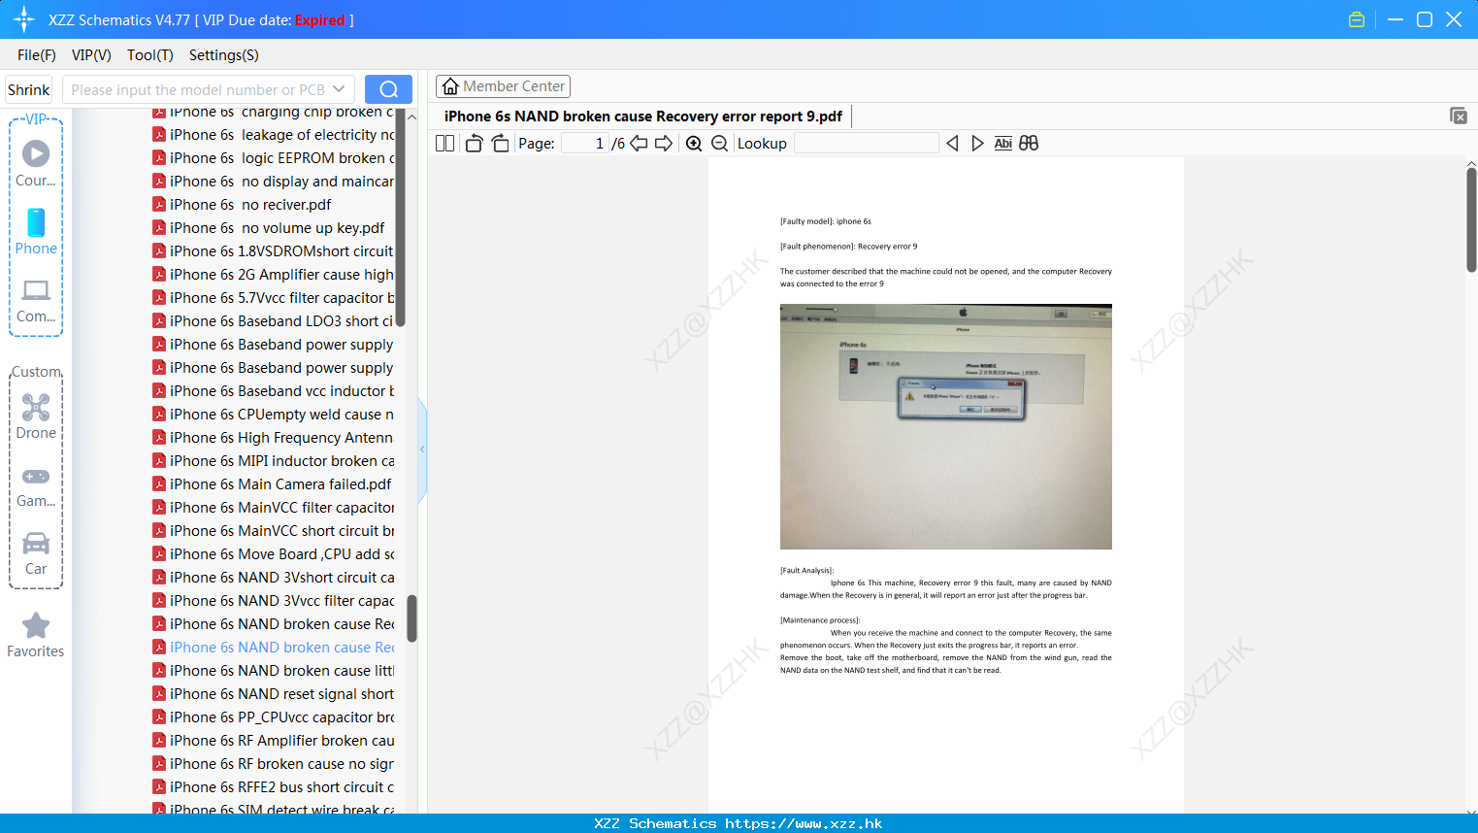Zoom in on the PDF

(x=694, y=144)
